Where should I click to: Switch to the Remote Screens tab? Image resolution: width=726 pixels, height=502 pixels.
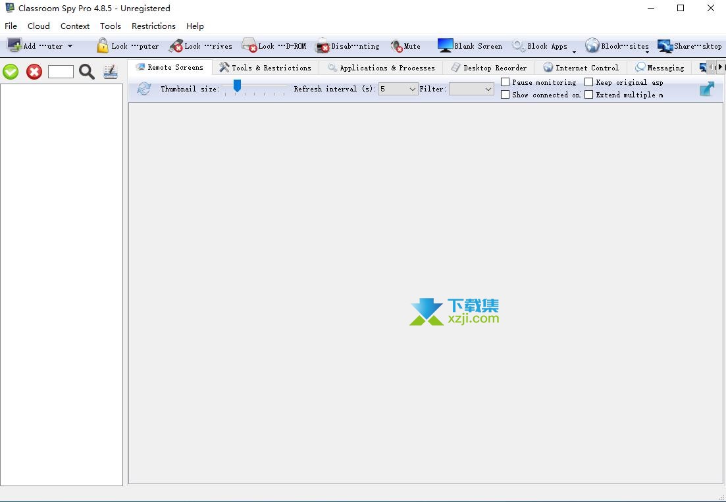(x=170, y=68)
